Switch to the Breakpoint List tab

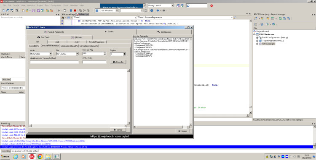pyautogui.click(x=18, y=151)
